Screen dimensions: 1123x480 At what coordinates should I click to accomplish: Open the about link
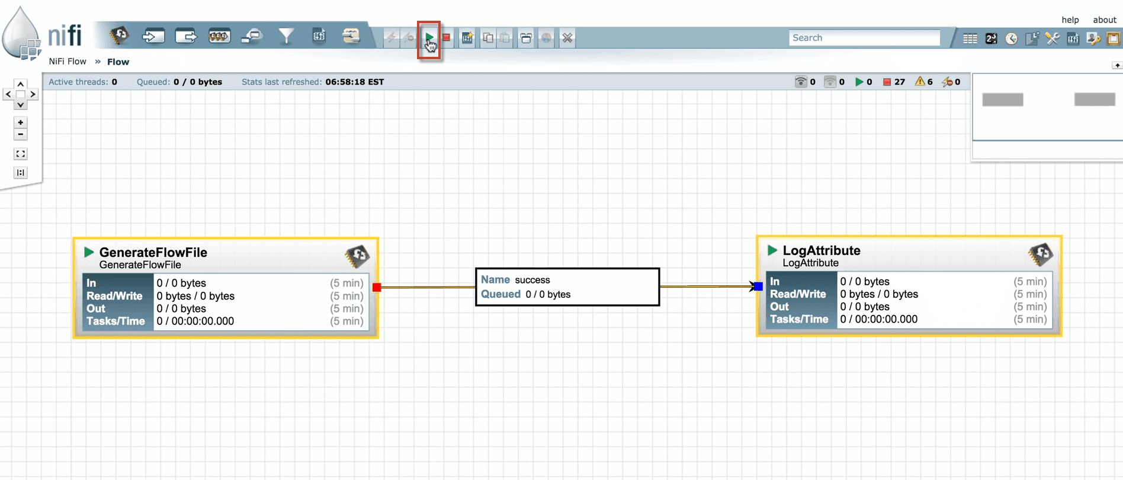click(x=1104, y=20)
